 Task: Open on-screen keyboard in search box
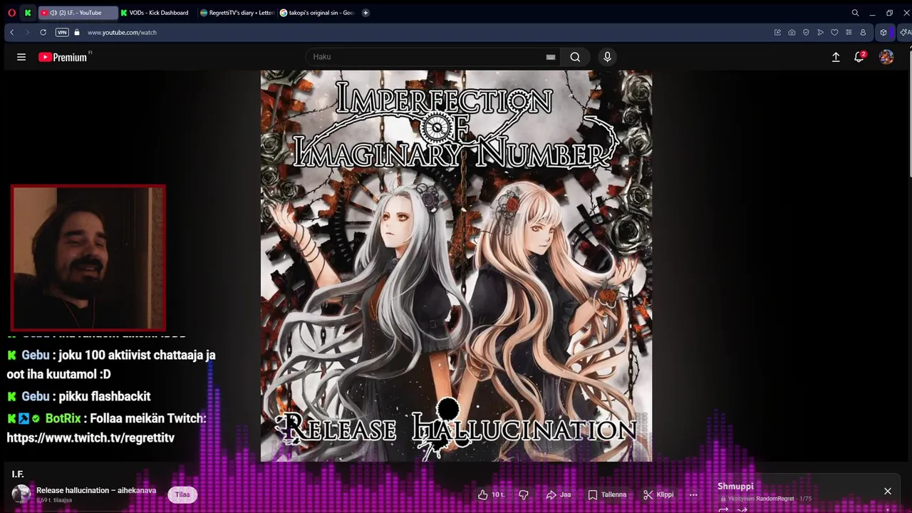551,57
